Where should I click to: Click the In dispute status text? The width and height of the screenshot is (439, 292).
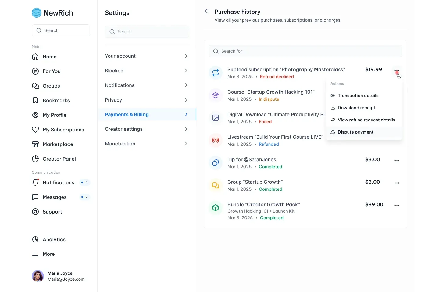point(269,99)
